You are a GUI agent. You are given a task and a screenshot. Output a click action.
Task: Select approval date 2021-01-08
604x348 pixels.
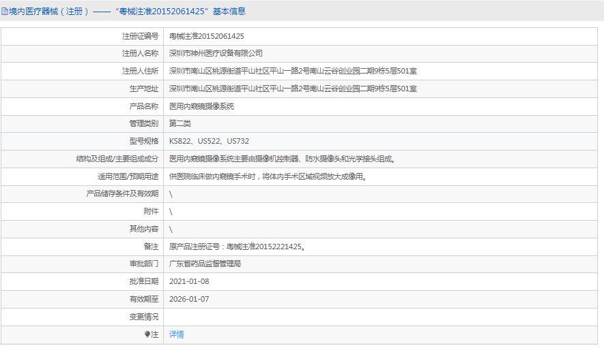(x=189, y=281)
